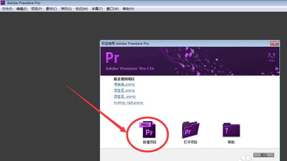
Task: Open the 字幕(T) menu
Action: click(97, 9)
